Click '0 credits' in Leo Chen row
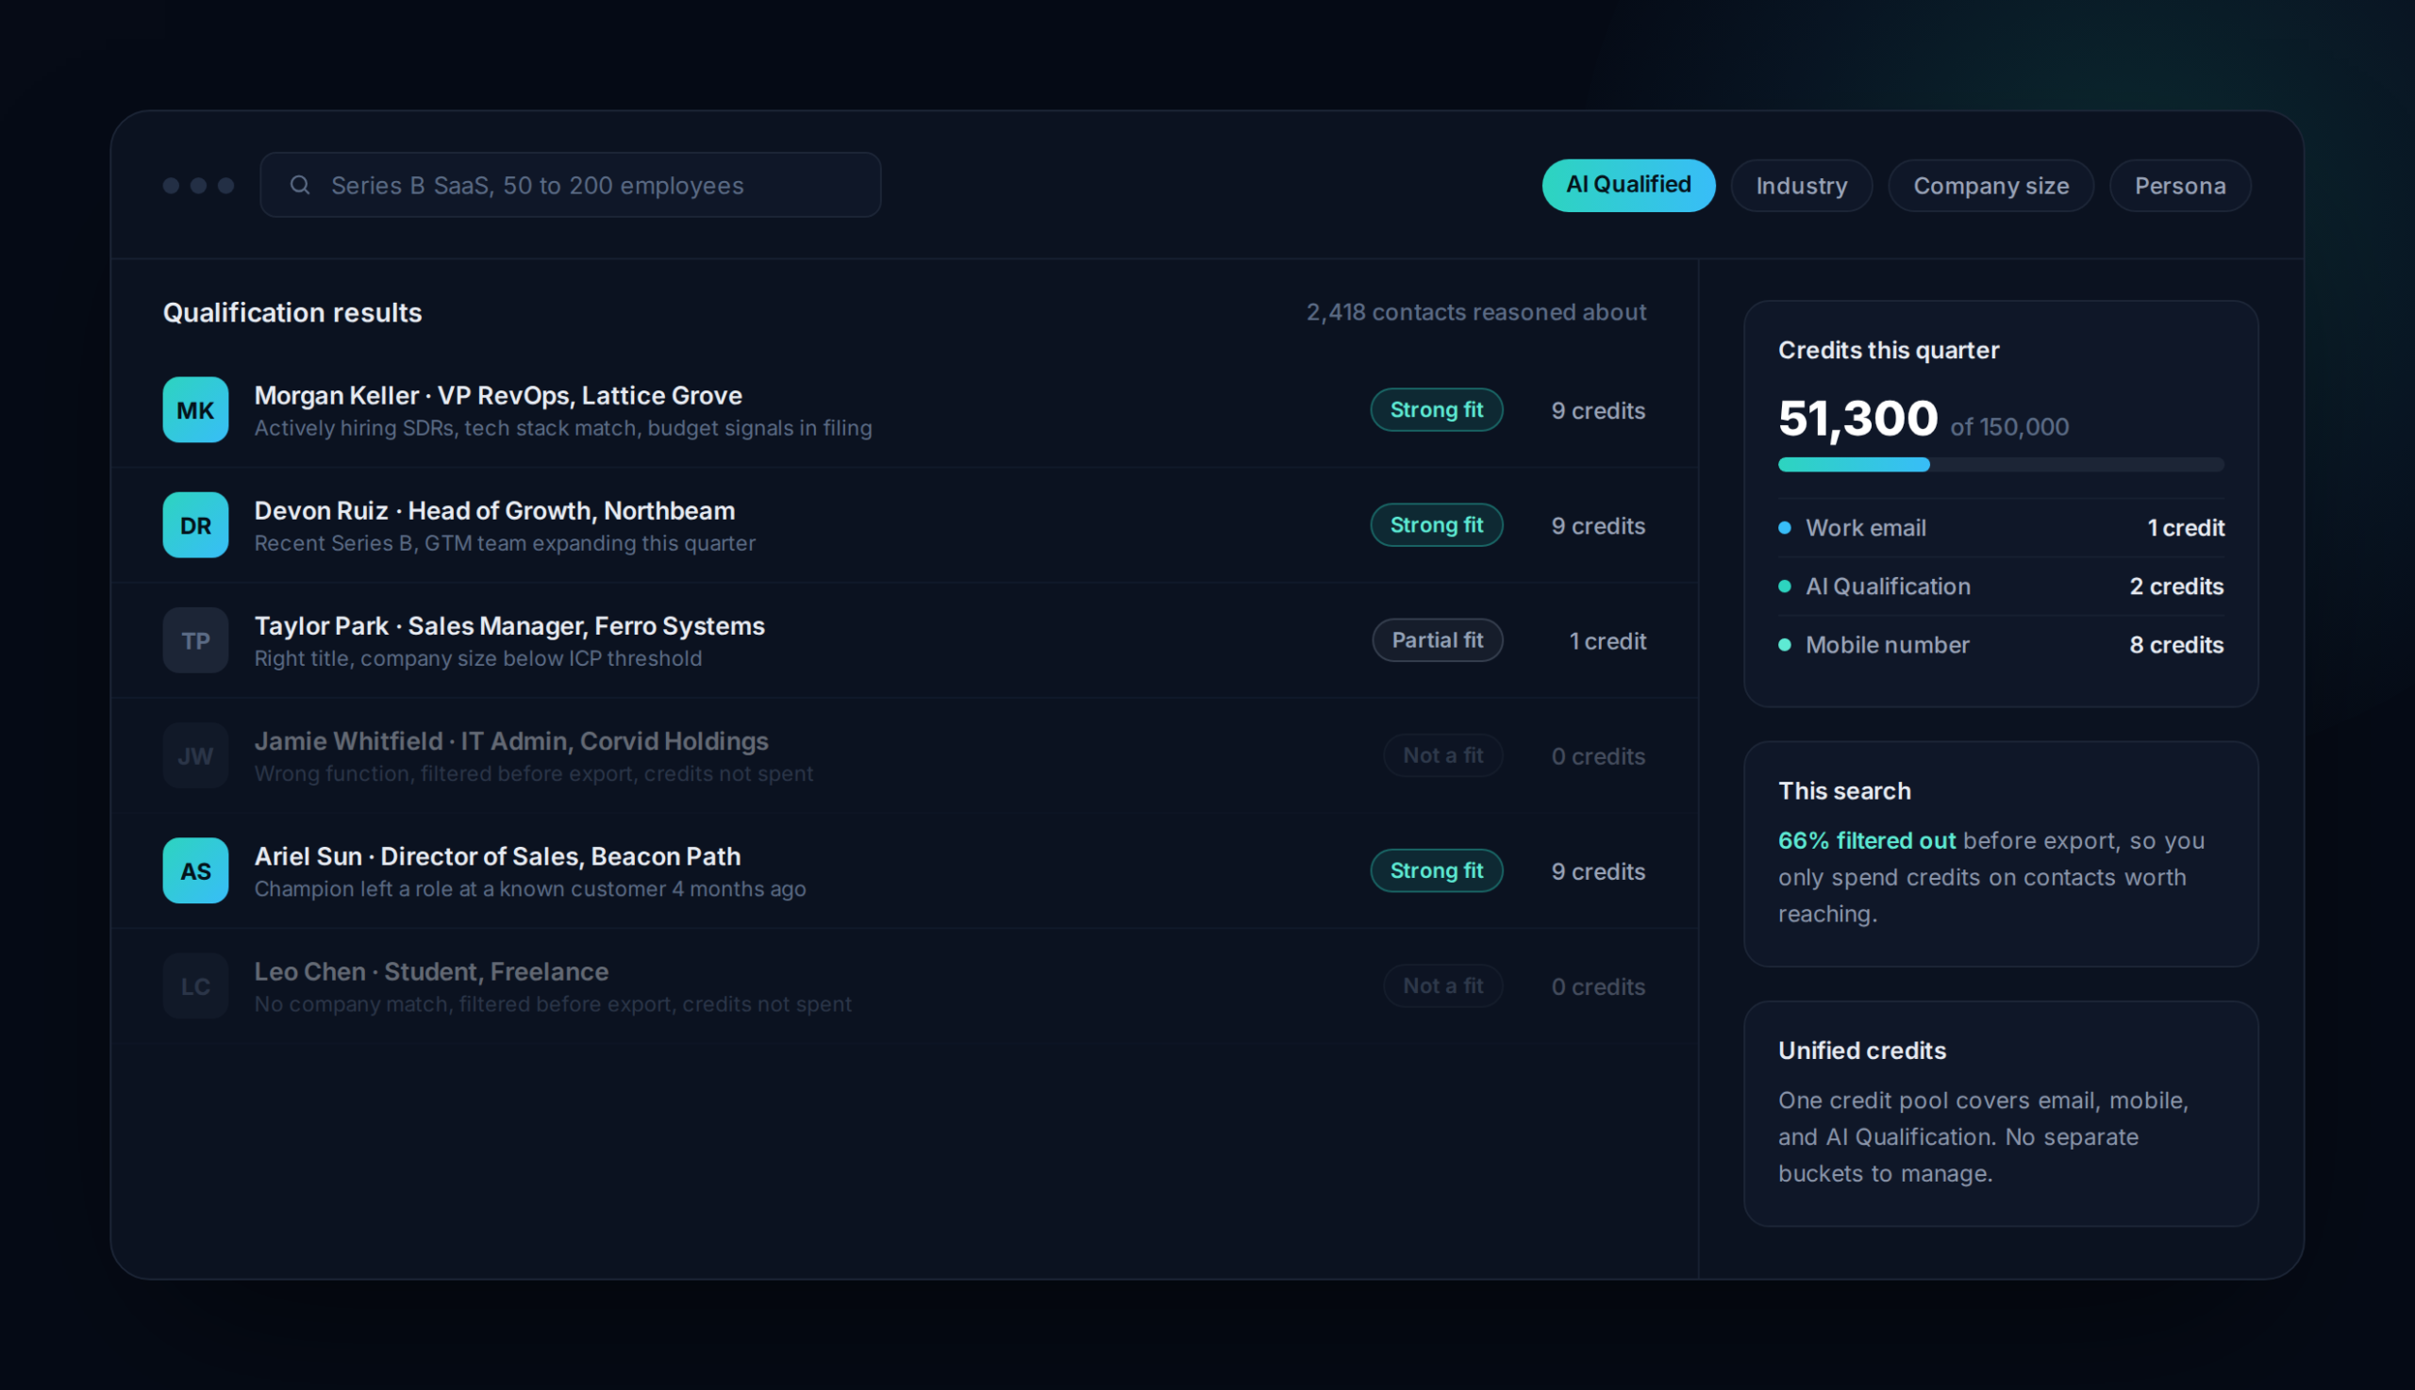This screenshot has height=1390, width=2415. [1598, 987]
